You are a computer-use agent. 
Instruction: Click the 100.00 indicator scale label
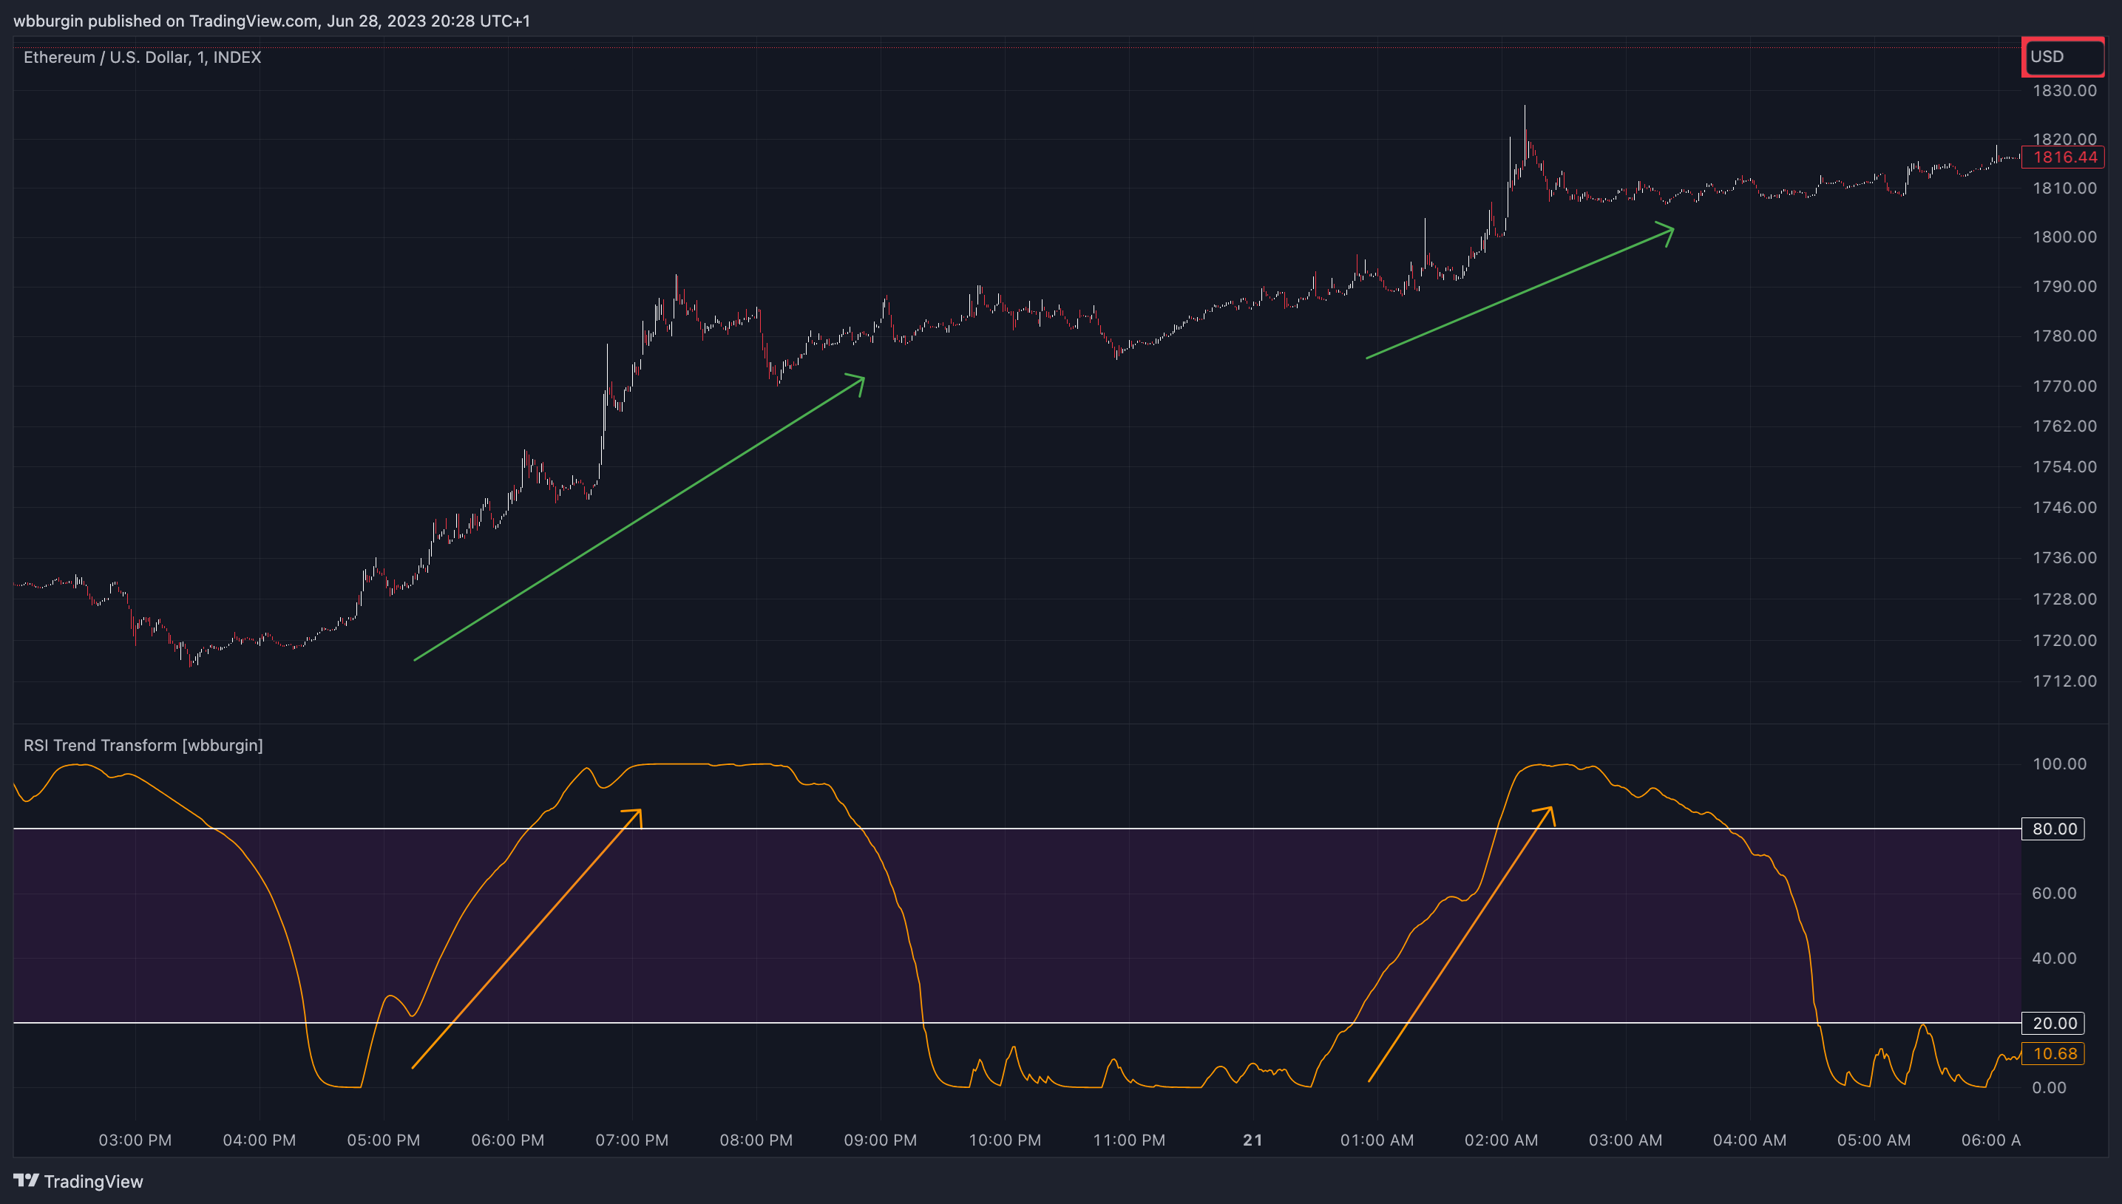[x=2059, y=764]
